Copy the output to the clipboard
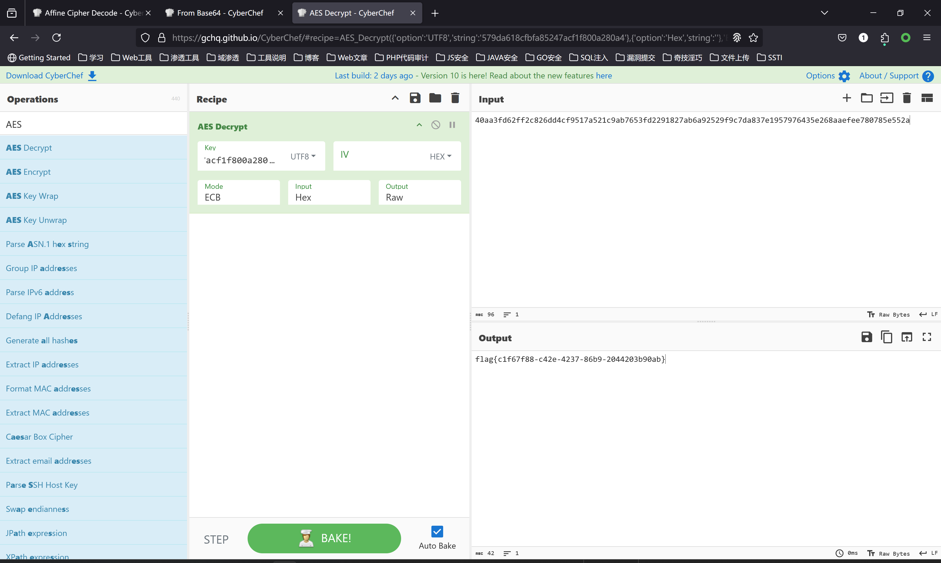This screenshot has width=941, height=563. click(886, 337)
